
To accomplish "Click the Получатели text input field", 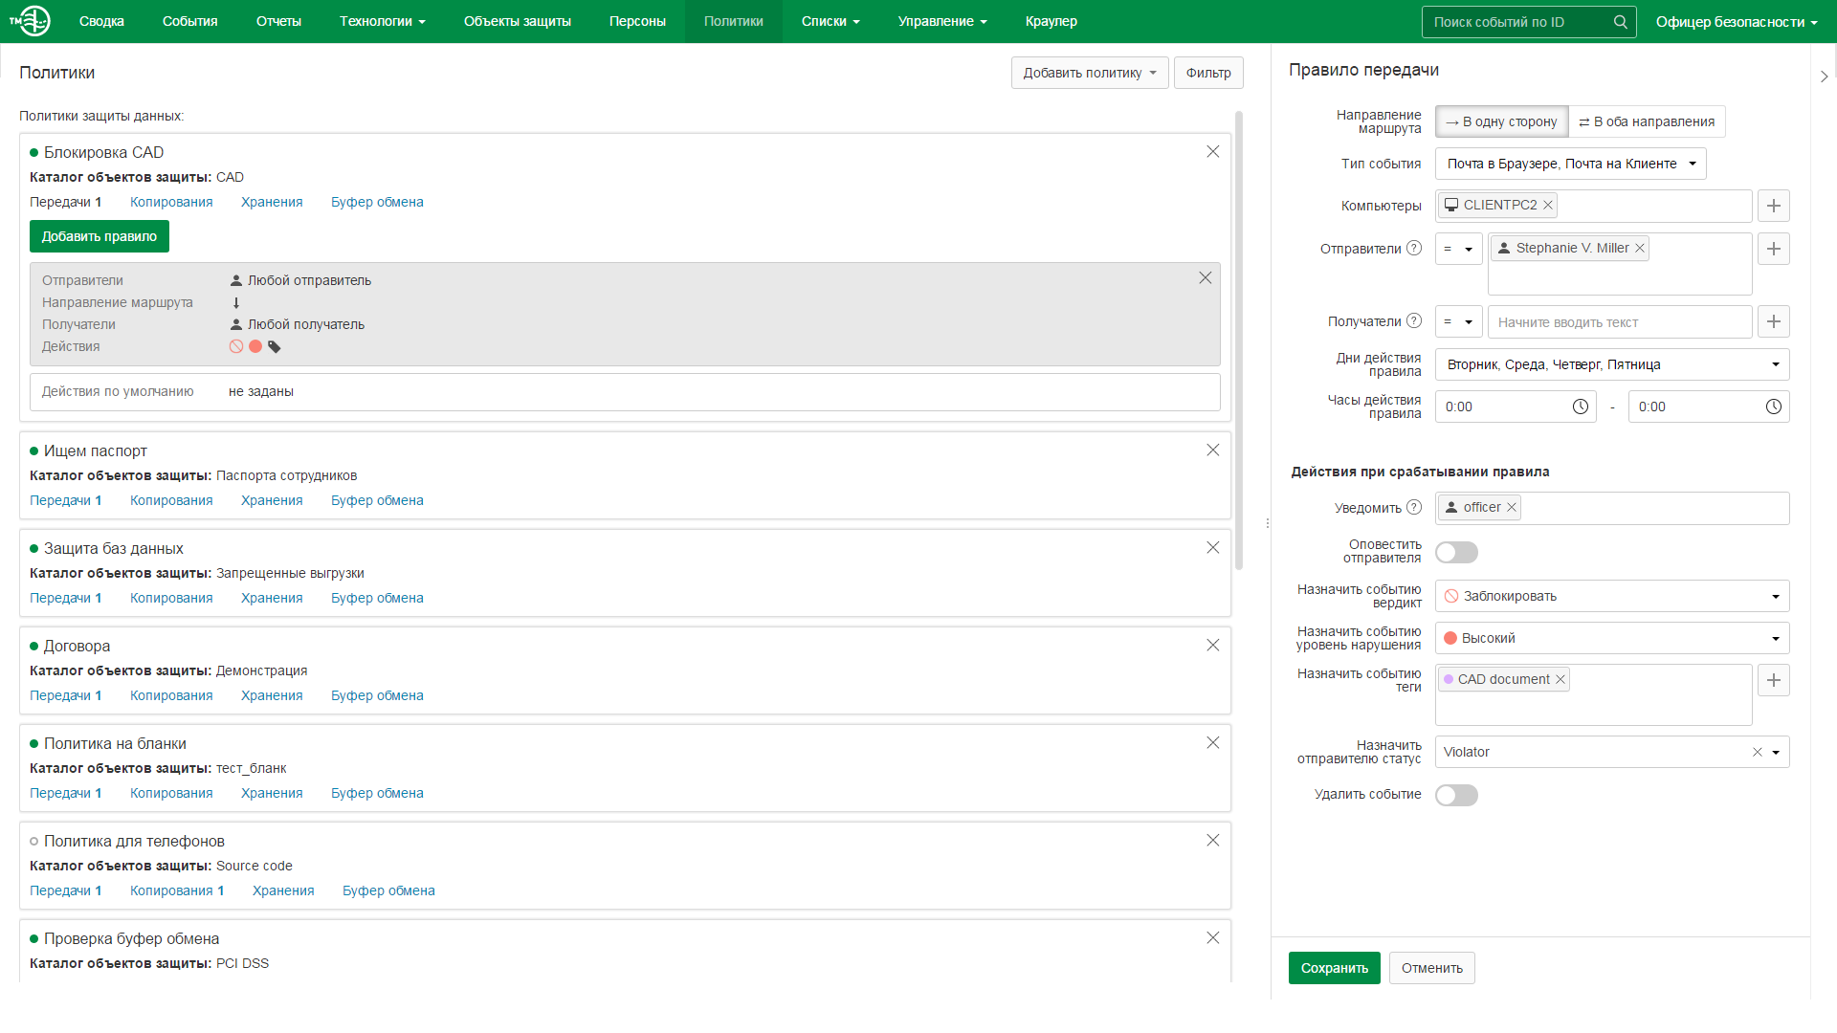I will 1619,322.
